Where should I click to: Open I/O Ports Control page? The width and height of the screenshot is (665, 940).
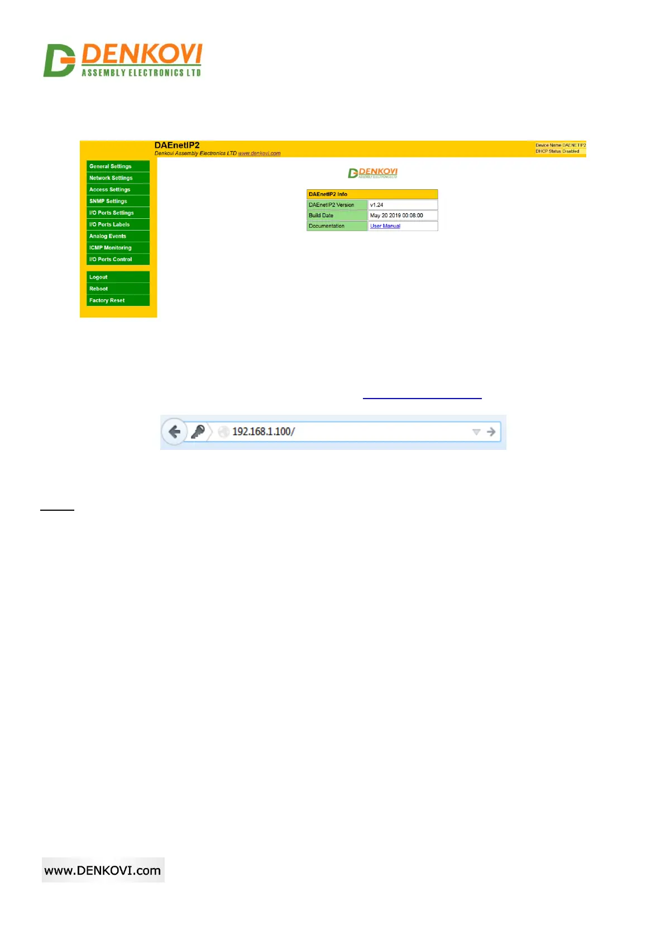[x=118, y=260]
